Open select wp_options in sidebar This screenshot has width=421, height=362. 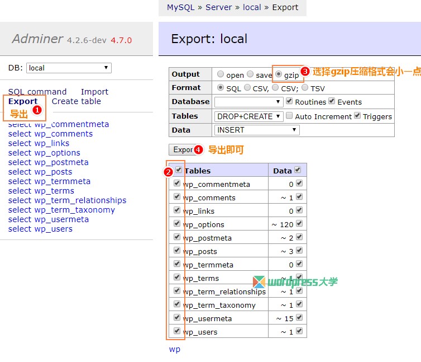[57, 153]
